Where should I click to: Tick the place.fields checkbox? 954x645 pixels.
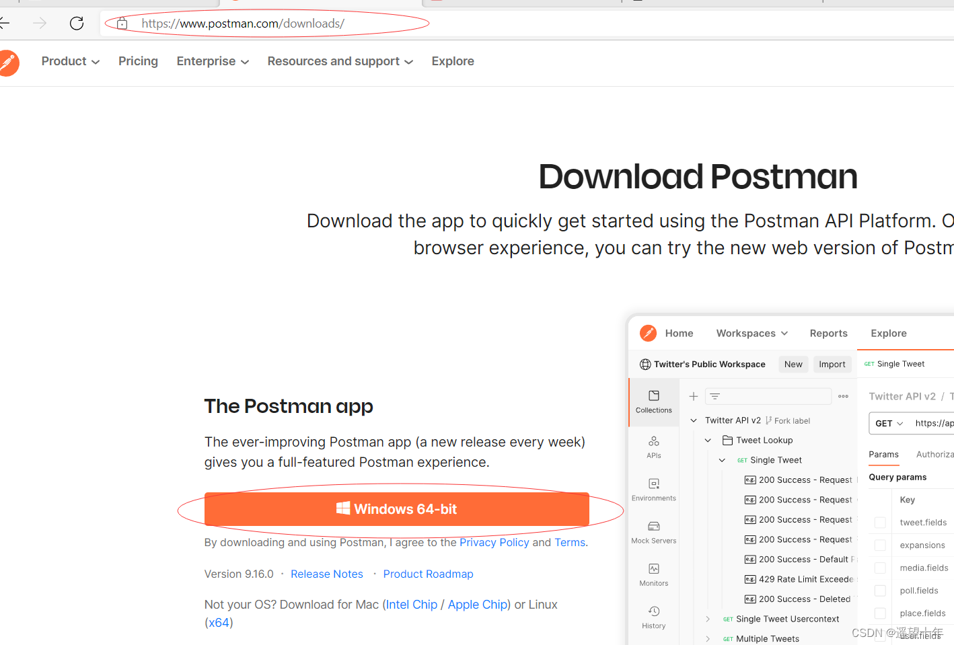click(880, 613)
